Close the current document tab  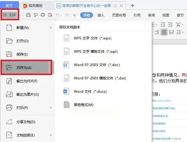pos(121,6)
